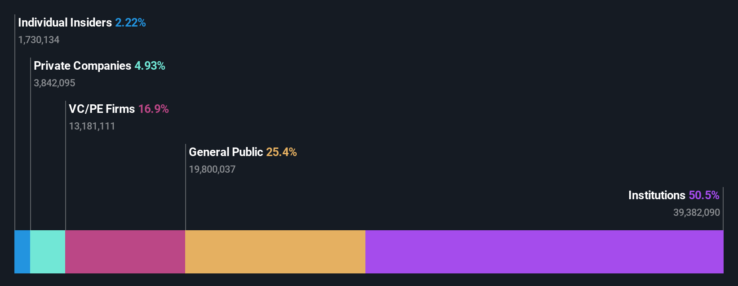Click the teal Private Companies bar segment
This screenshot has height=286, width=738.
click(48, 252)
